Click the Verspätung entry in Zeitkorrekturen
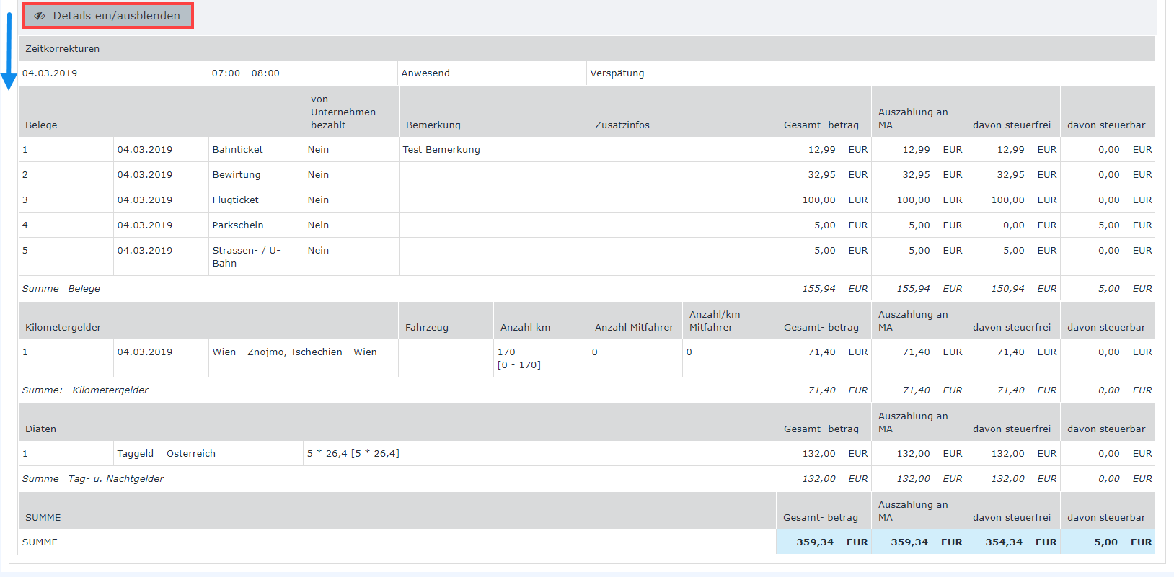Viewport: 1174px width, 577px height. tap(617, 73)
